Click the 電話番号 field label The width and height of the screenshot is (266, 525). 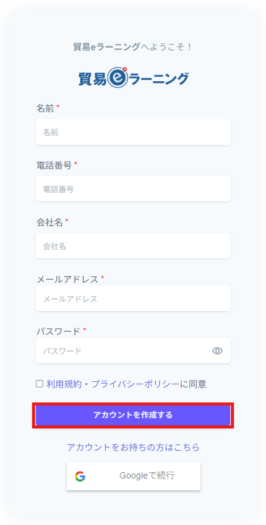54,165
